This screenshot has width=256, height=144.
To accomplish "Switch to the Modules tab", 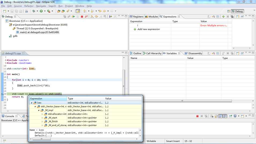I will pos(152,17).
